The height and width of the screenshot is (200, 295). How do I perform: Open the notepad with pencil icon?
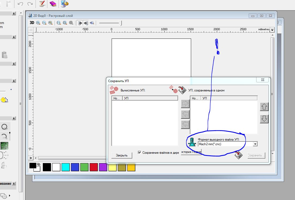coord(42,4)
